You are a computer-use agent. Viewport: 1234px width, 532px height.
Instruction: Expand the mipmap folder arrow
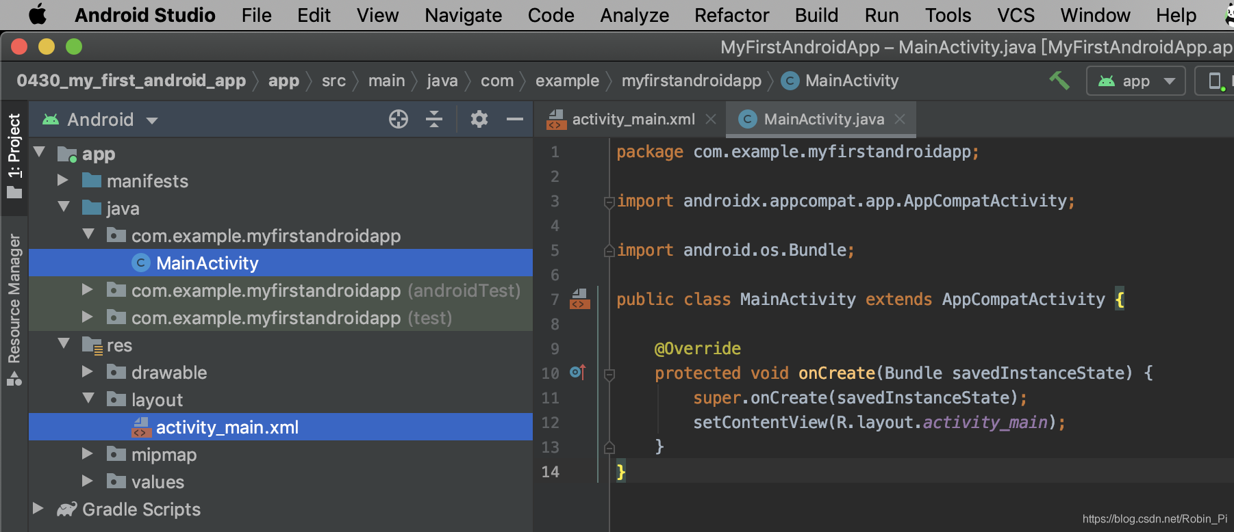[x=88, y=454]
